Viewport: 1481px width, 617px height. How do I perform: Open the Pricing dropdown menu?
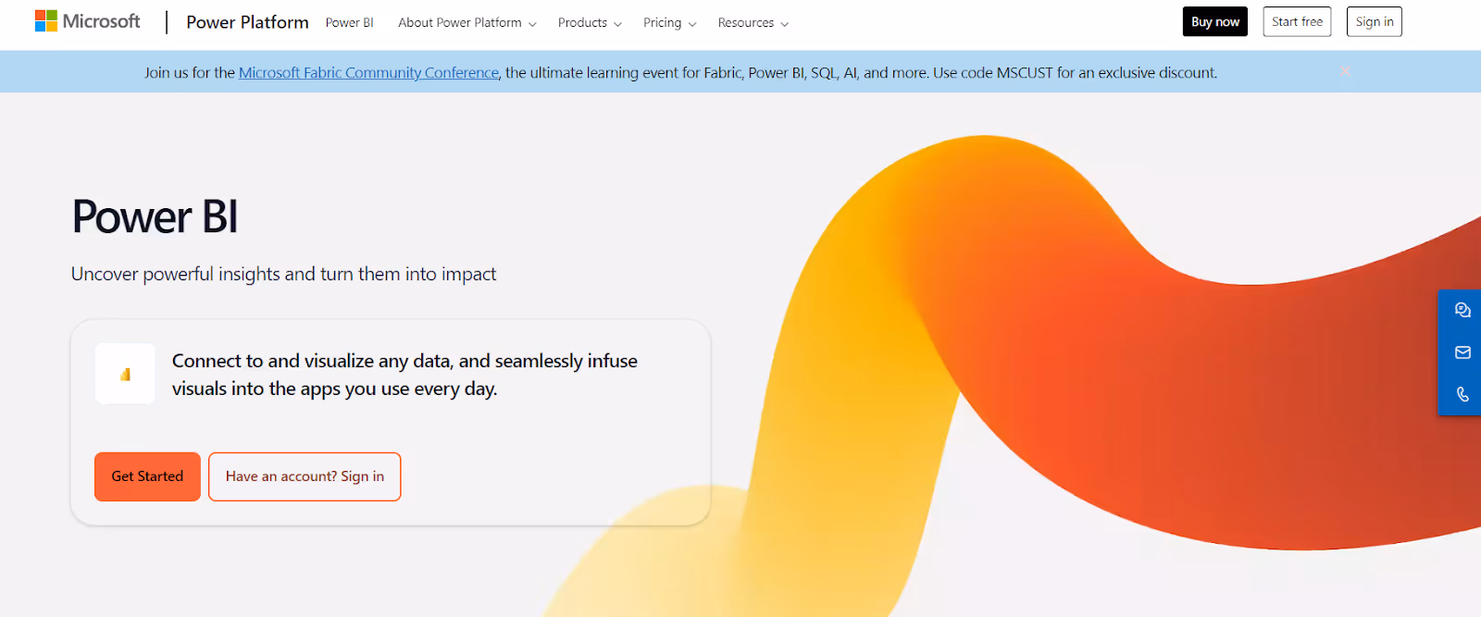point(669,22)
